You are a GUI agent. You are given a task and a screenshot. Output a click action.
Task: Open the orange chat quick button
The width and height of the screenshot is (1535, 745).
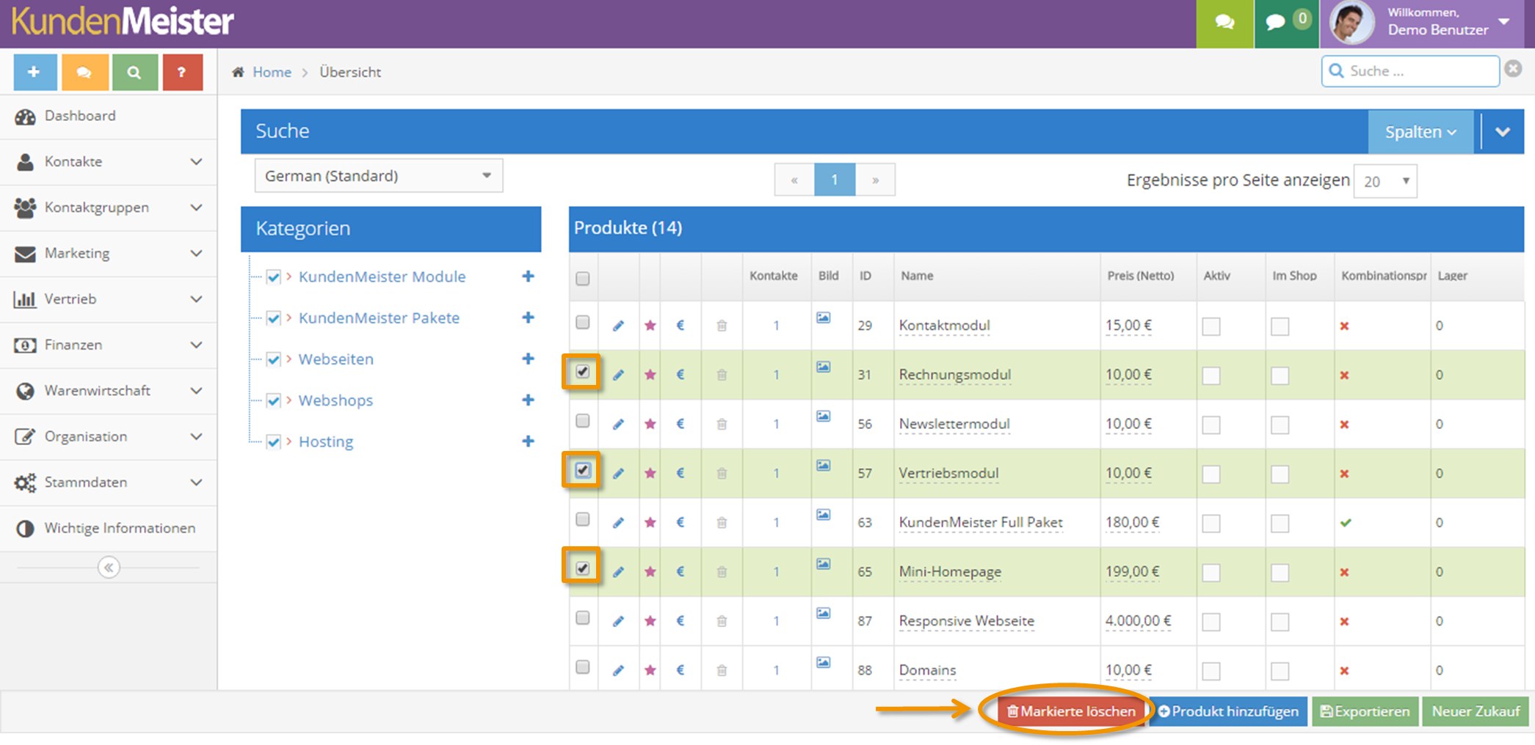[84, 72]
